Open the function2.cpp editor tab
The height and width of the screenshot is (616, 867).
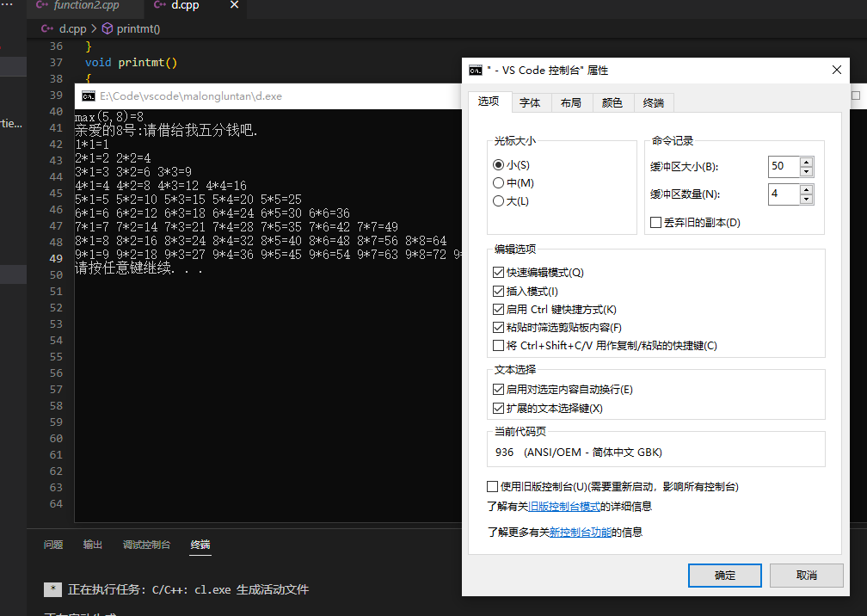86,5
